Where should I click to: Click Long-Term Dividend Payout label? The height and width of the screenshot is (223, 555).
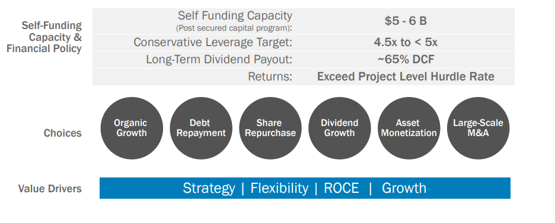(x=219, y=60)
